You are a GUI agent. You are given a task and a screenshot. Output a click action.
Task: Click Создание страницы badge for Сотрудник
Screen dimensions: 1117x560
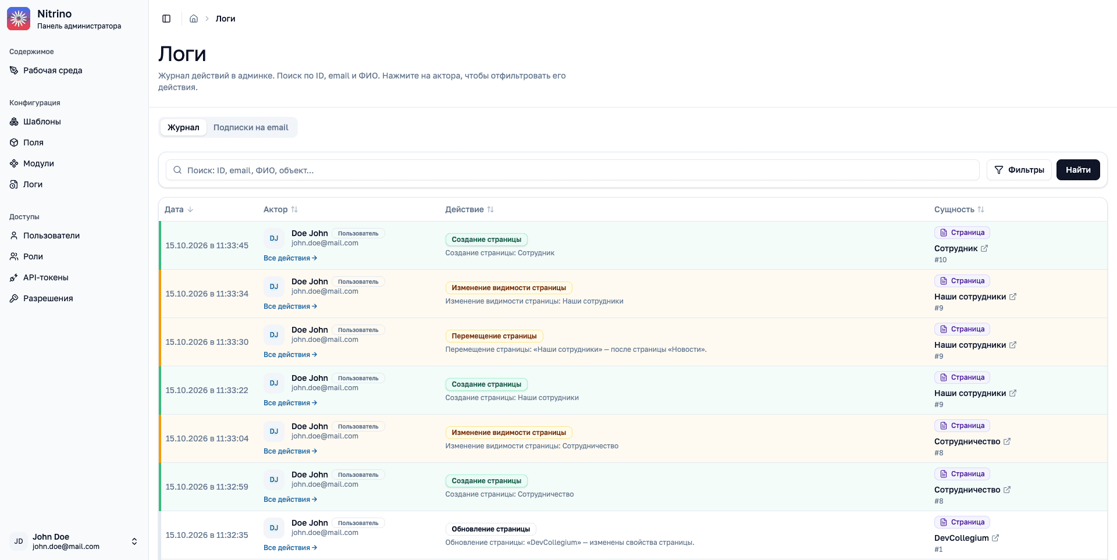coord(486,240)
